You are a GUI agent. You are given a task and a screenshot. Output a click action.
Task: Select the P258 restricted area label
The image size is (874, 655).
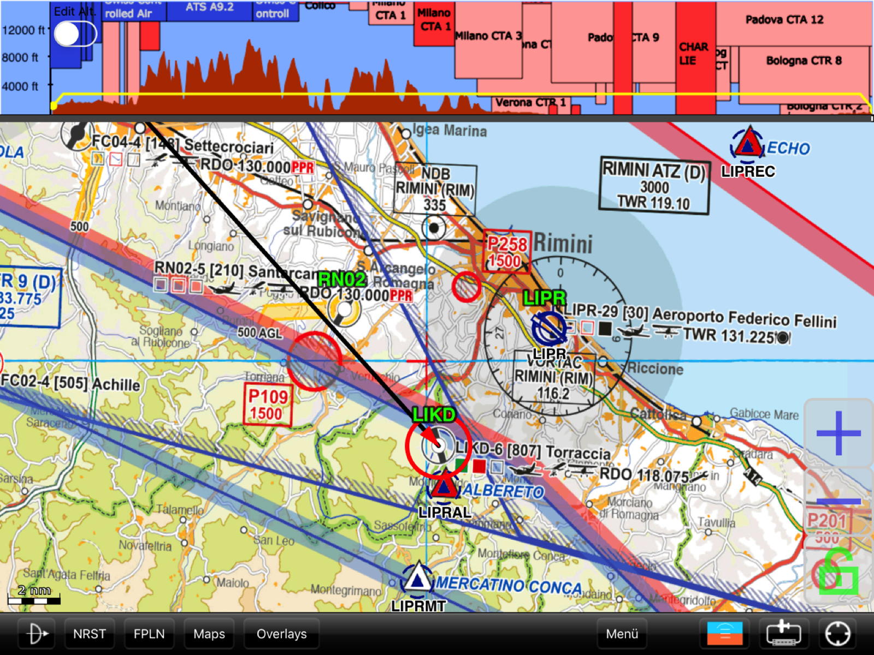point(507,252)
